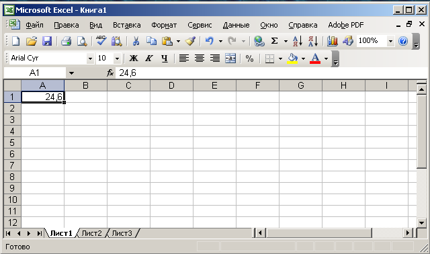Open Excel help with the question mark icon

click(403, 41)
